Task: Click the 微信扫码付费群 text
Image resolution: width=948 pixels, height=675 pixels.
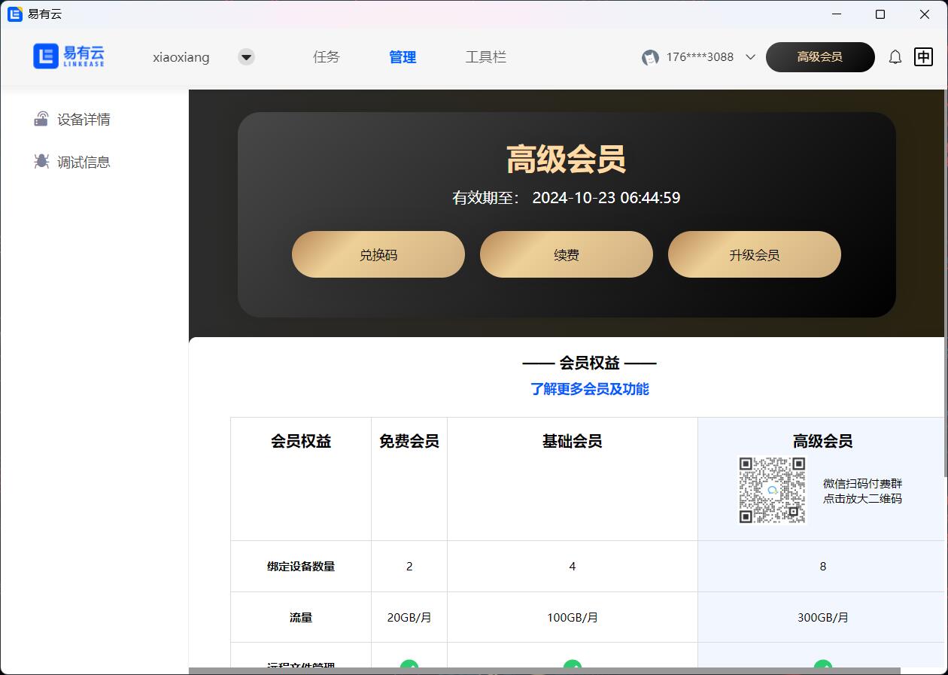Action: coord(862,483)
